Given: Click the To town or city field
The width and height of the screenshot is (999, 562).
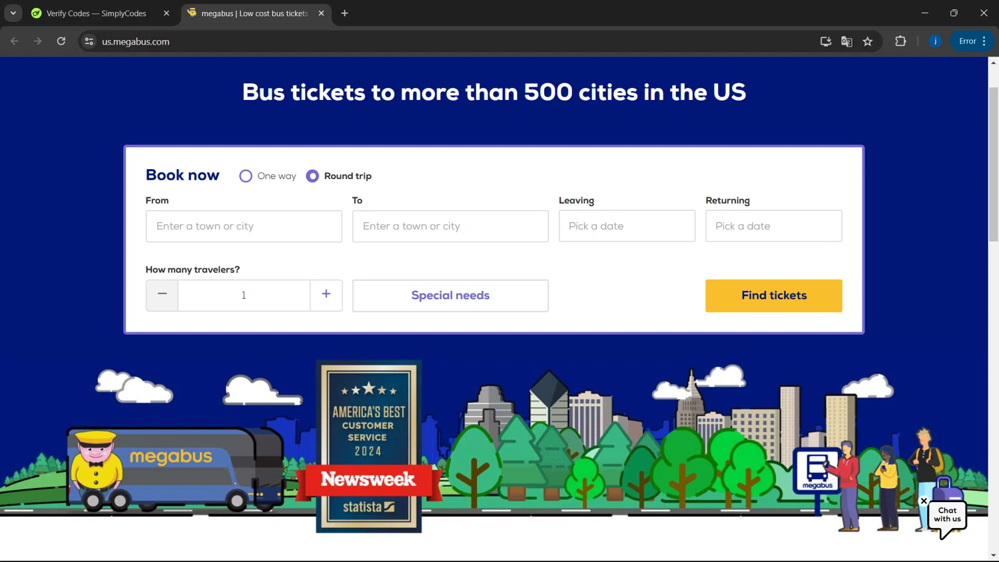Looking at the screenshot, I should (x=450, y=226).
